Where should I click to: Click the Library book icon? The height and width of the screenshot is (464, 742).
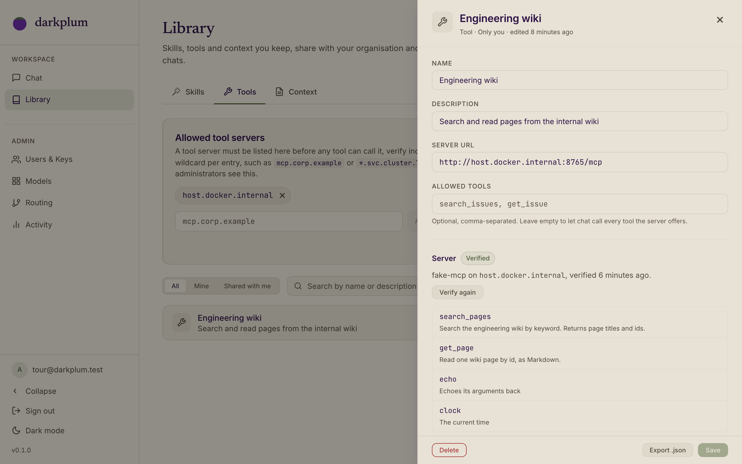(16, 100)
